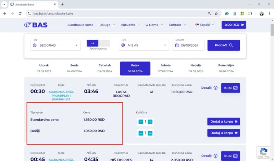Select Utorak 03.09.2024 tab

(44, 69)
